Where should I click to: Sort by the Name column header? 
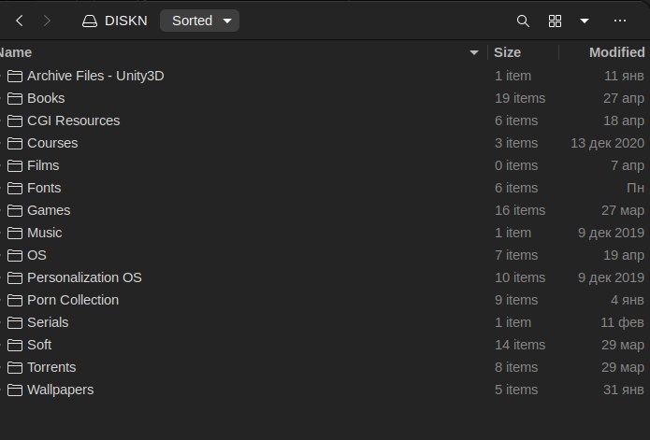click(x=16, y=52)
